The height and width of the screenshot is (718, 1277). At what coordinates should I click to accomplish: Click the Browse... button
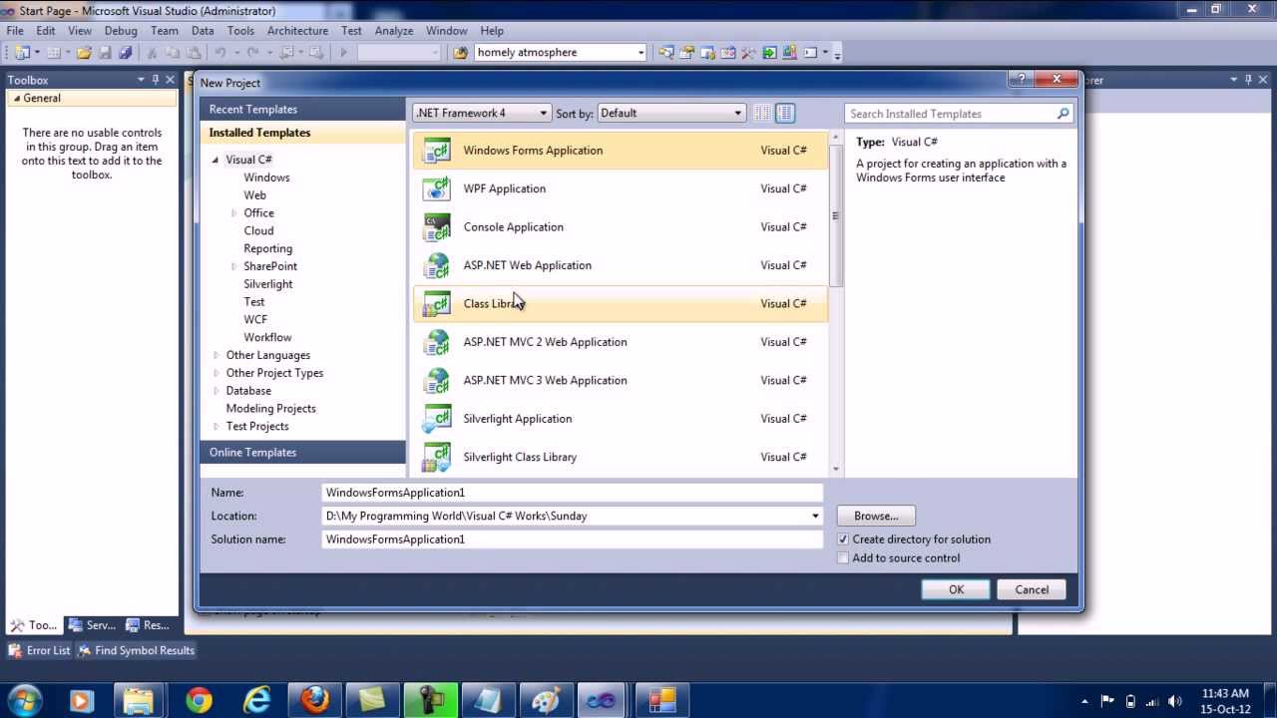coord(876,516)
